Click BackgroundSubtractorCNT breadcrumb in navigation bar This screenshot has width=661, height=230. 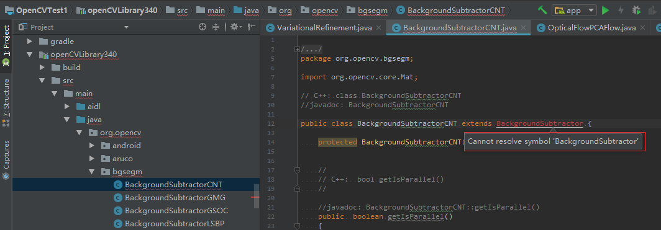(450, 11)
